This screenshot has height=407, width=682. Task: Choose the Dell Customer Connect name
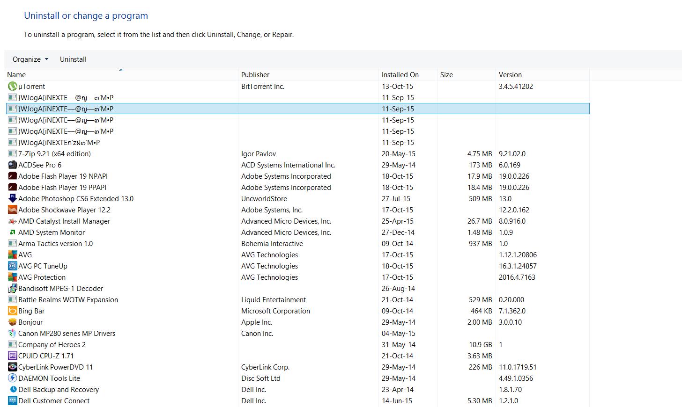[54, 401]
